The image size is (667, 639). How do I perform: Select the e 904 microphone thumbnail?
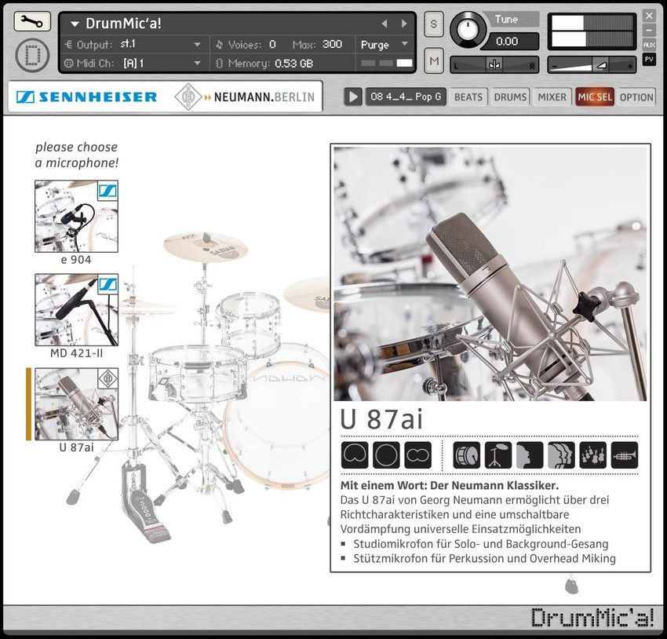click(77, 216)
